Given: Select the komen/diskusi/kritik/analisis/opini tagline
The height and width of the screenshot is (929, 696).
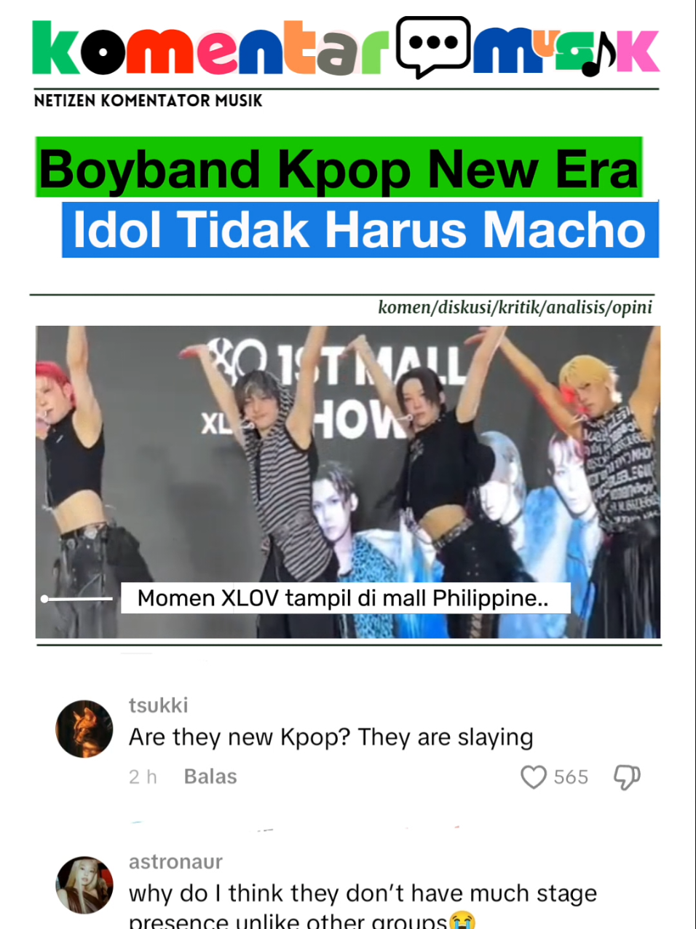Looking at the screenshot, I should coord(515,307).
